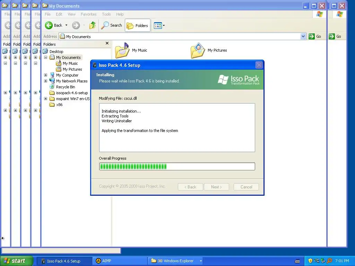Click the mspaint Win7 en-US folder icon
This screenshot has height=266, width=355.
[x=52, y=99]
